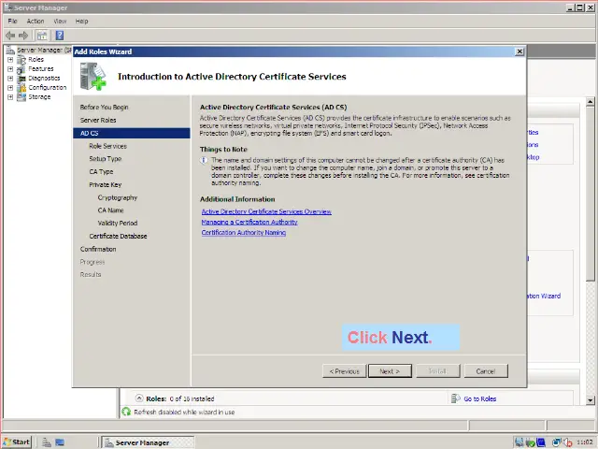
Task: Click the network connection icon in the system tray
Action: click(557, 442)
